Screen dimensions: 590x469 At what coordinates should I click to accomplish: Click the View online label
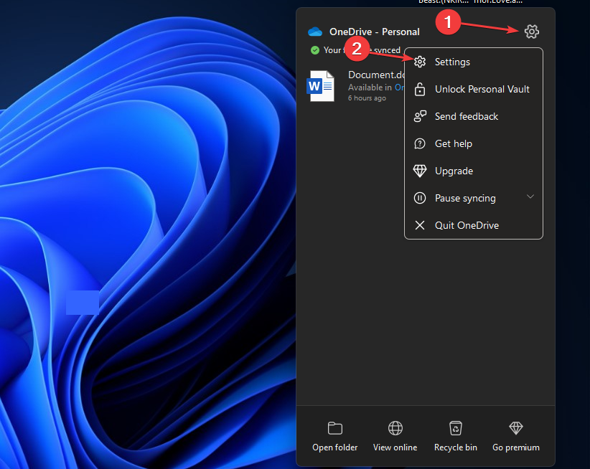(395, 447)
